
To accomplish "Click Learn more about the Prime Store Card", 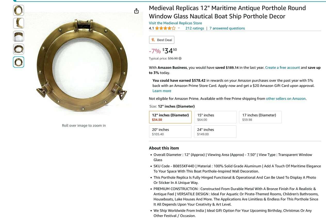I will (x=162, y=91).
